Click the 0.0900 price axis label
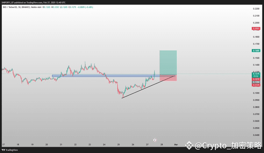The width and height of the screenshot is (264, 153). (256, 100)
